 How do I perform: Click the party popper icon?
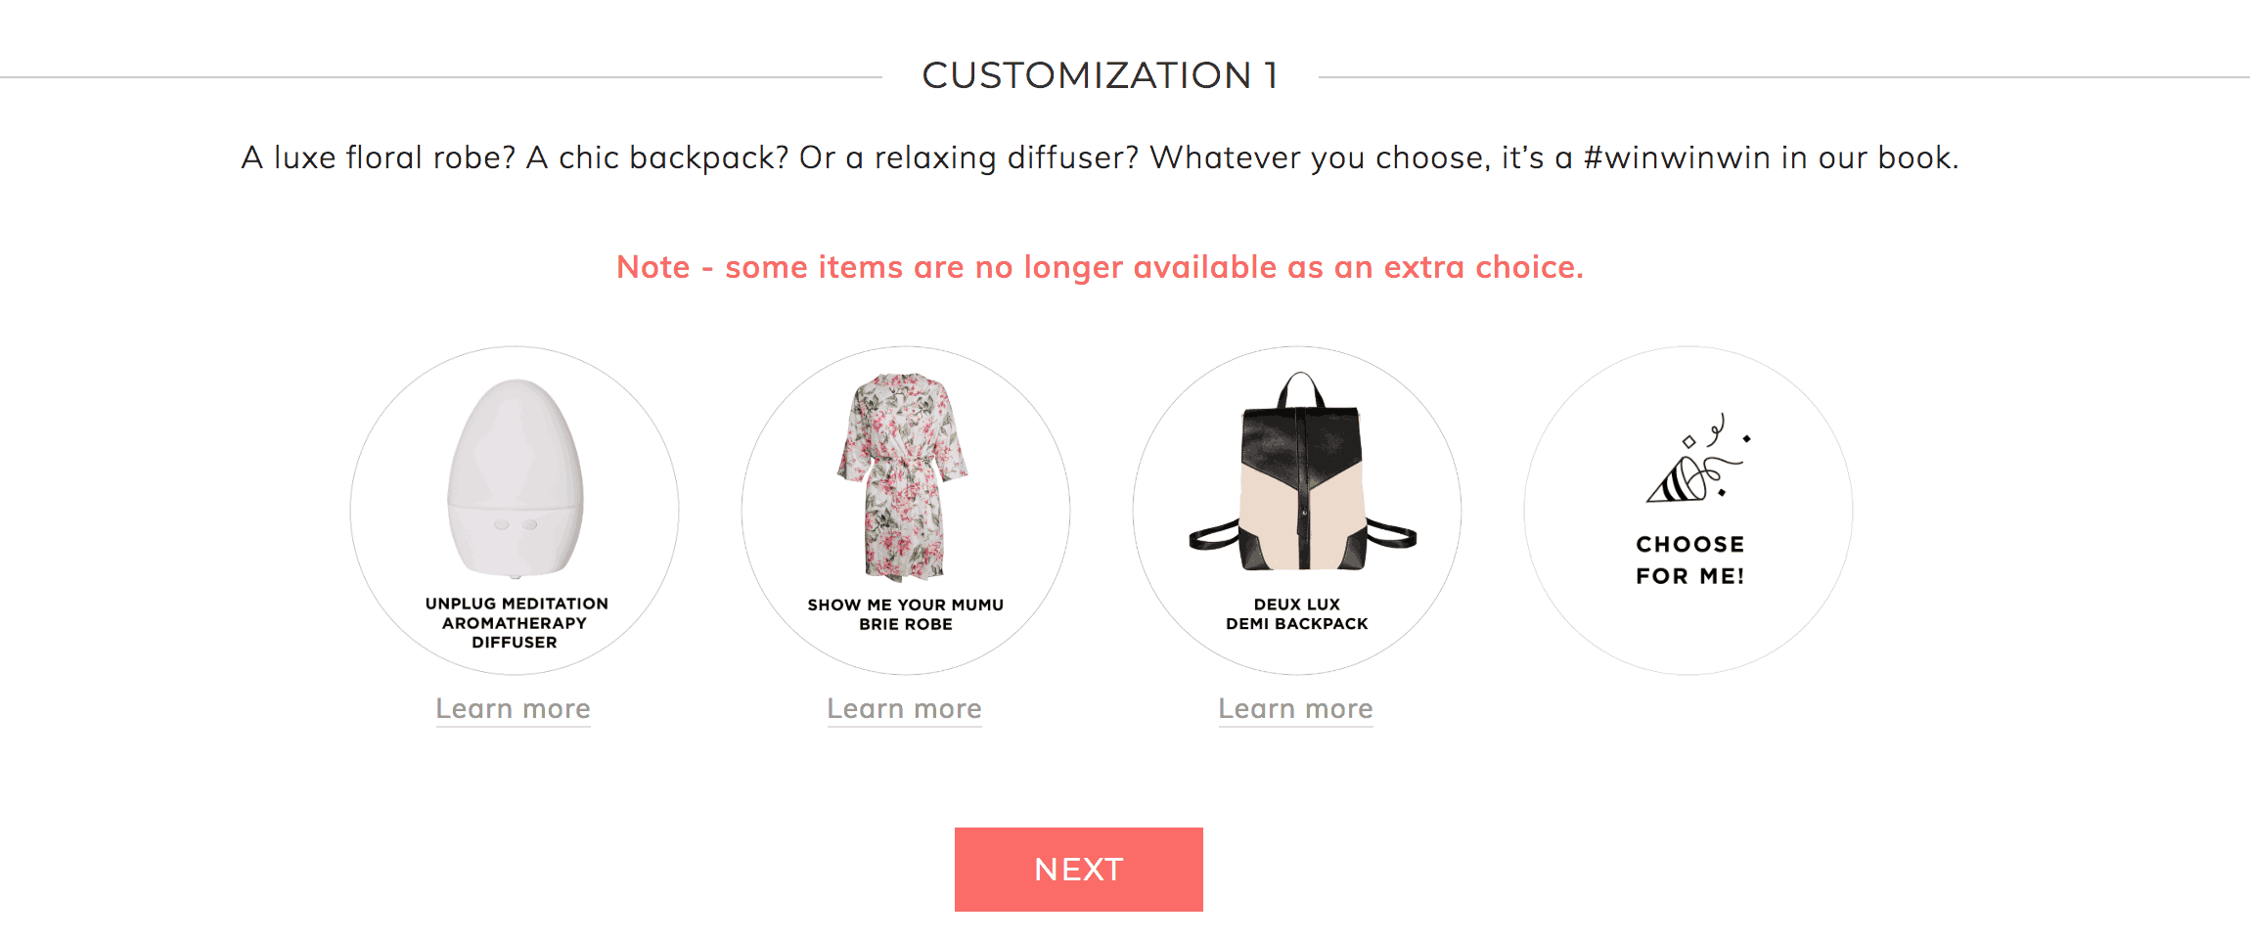tap(1698, 459)
